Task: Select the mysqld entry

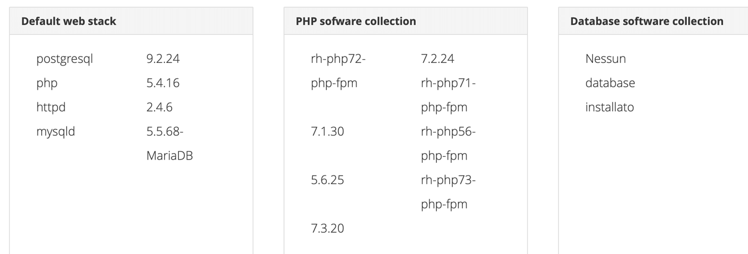Action: (55, 132)
